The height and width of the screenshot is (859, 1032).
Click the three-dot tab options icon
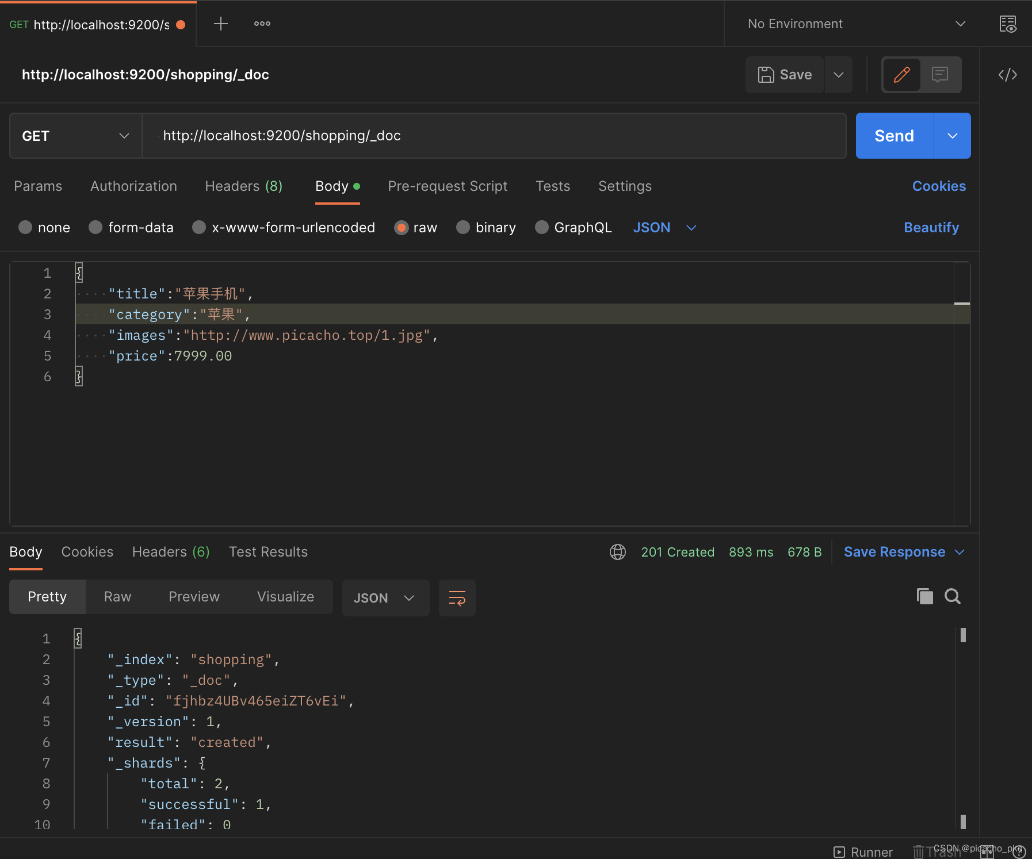[262, 24]
